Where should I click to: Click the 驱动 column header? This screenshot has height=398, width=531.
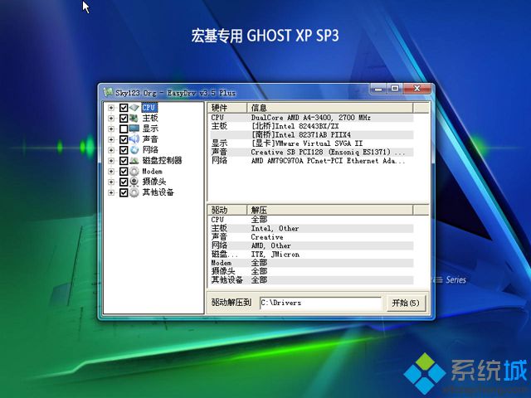(227, 210)
